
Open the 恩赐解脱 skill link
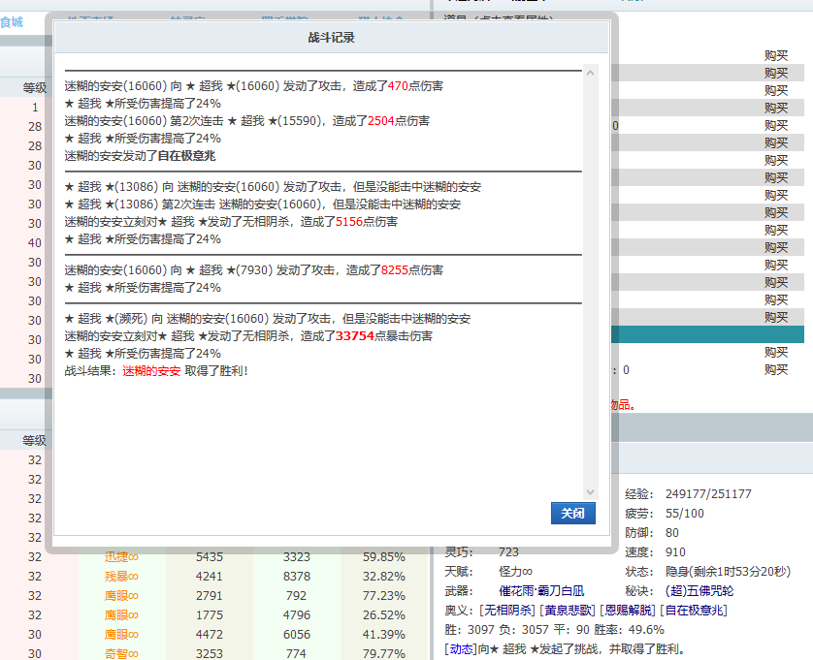coord(630,611)
